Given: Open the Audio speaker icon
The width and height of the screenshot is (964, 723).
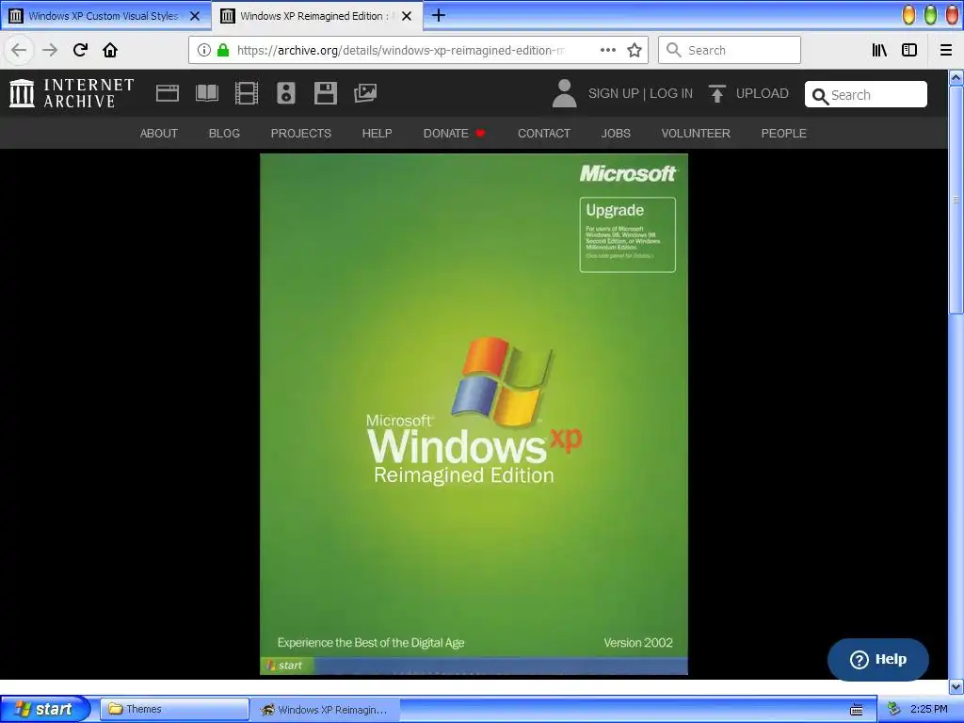Looking at the screenshot, I should coord(286,93).
